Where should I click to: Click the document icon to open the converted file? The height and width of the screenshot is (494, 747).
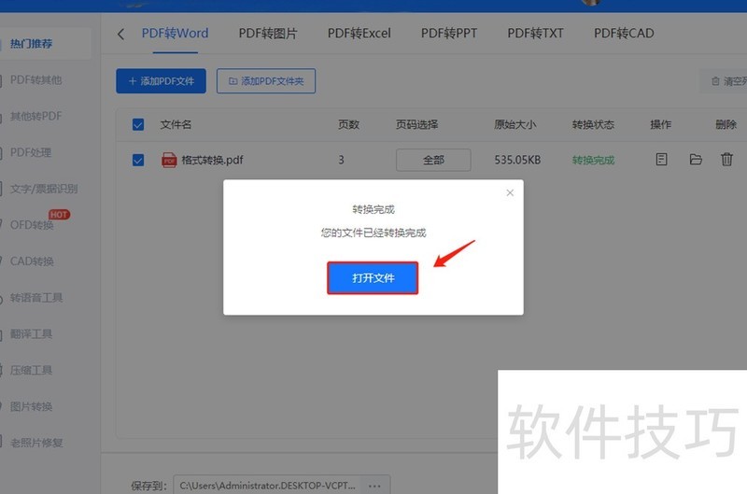point(661,159)
